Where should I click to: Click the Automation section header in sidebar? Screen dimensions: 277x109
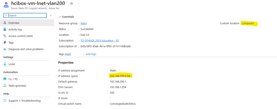click(x=11, y=72)
